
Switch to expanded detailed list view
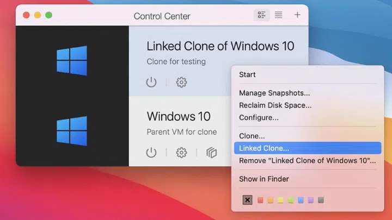262,15
